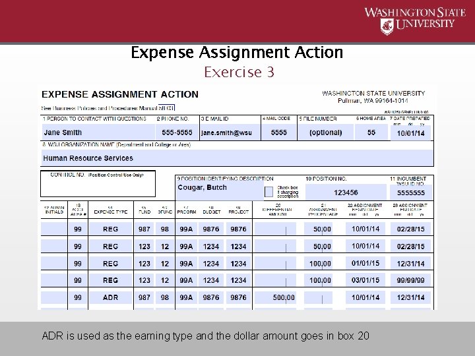
Task: Click fund 987 in the first REG row
Action: tap(144, 229)
